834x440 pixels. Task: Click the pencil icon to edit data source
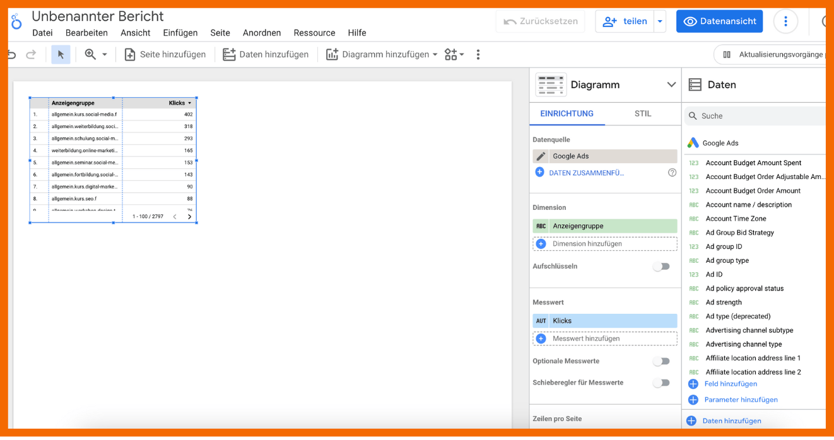(541, 156)
